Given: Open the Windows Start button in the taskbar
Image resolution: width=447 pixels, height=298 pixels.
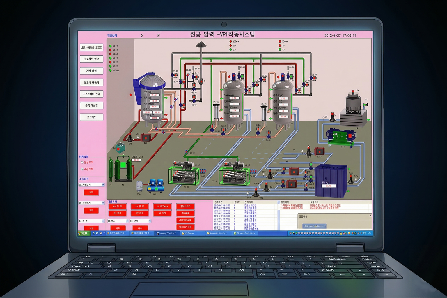Looking at the screenshot, I should pyautogui.click(x=83, y=233).
